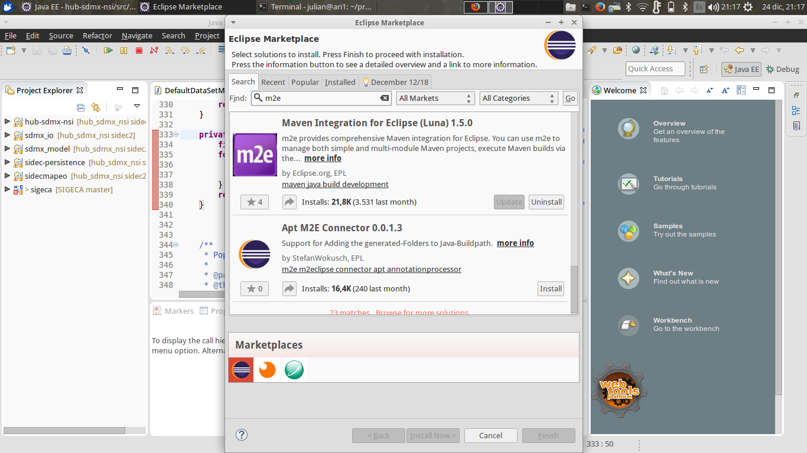Star the Apt M2E Connector entry
The width and height of the screenshot is (807, 453).
tap(255, 289)
